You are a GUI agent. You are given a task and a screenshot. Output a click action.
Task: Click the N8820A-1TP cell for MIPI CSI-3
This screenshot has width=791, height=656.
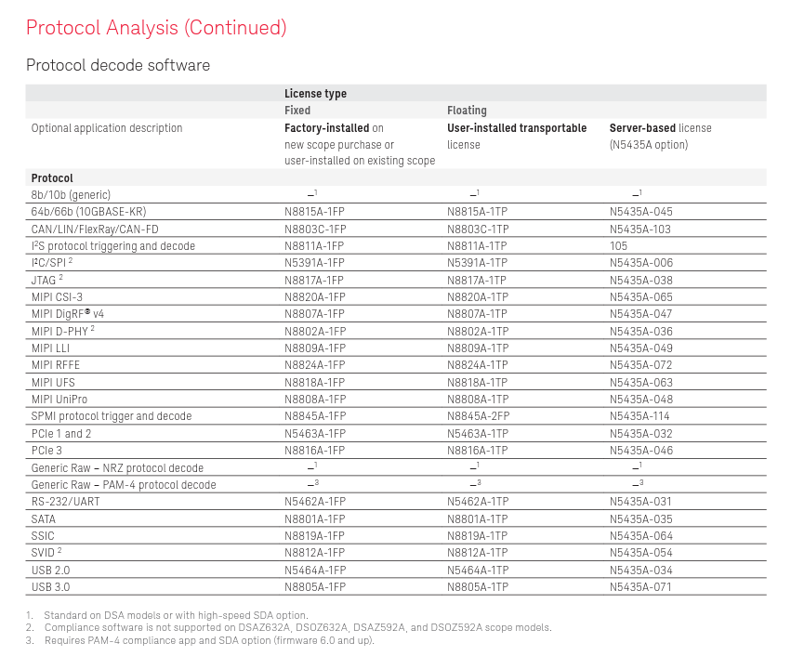[x=478, y=297]
